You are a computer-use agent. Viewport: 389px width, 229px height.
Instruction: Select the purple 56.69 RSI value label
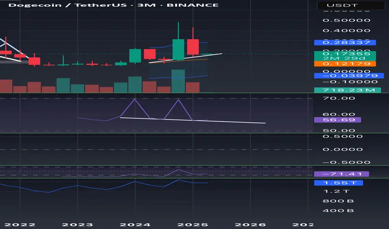pos(337,120)
